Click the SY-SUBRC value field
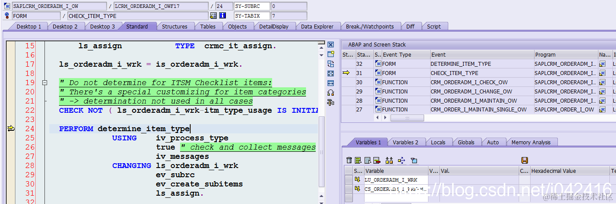616x204 pixels. click(288, 6)
